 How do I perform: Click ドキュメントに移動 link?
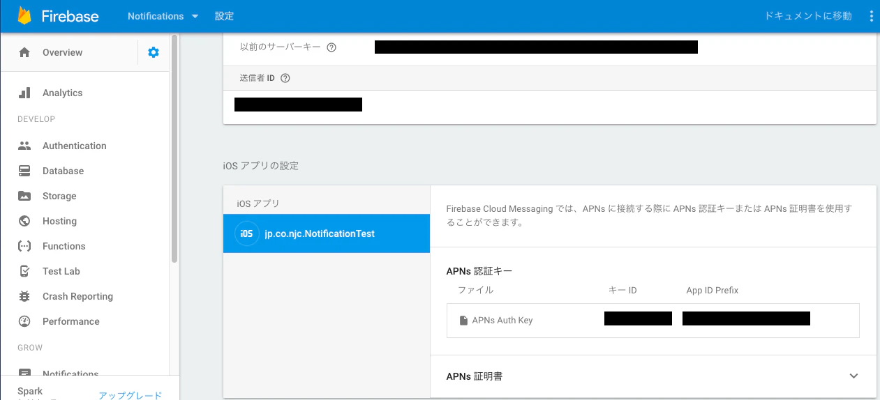[808, 16]
